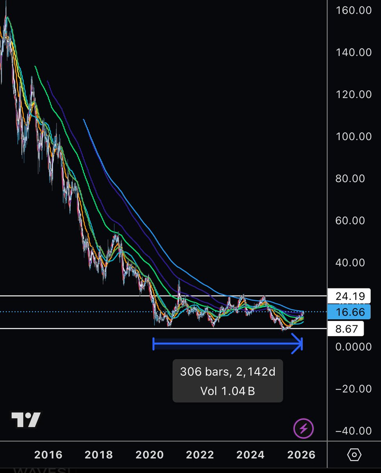Click the 2020 label on the time axis
The width and height of the screenshot is (381, 473).
click(x=150, y=454)
